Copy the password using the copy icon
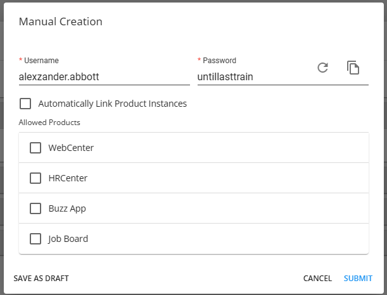387x295 pixels. point(353,68)
